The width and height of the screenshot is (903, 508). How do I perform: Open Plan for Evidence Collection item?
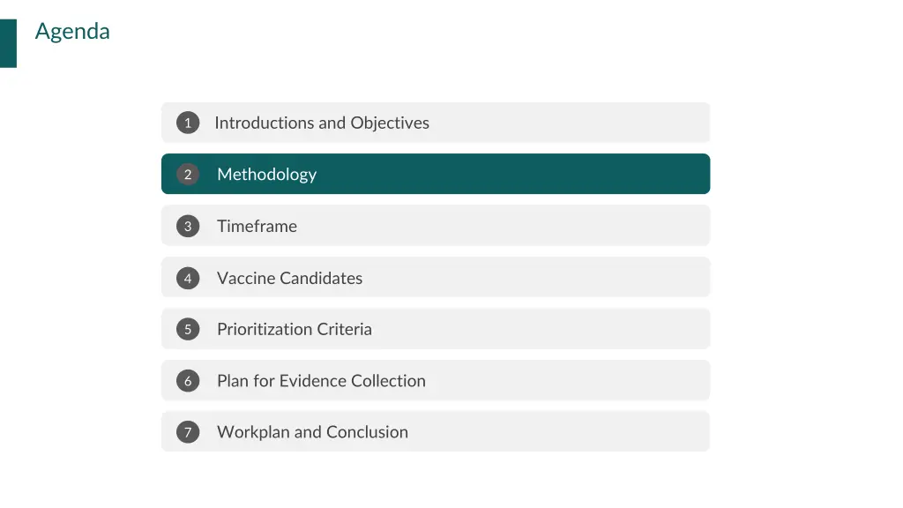436,381
